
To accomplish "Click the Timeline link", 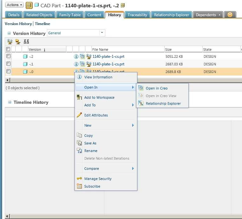I will pyautogui.click(x=43, y=24).
